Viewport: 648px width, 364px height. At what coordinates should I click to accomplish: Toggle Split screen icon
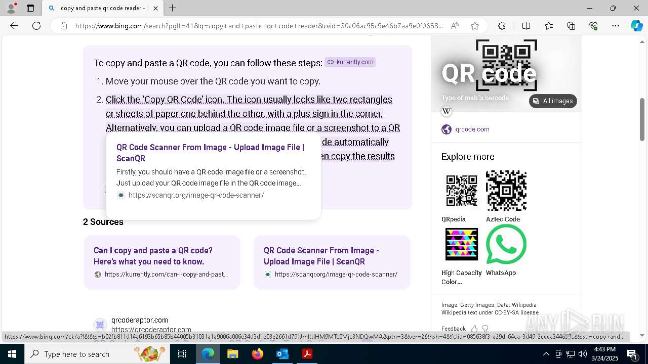526,26
